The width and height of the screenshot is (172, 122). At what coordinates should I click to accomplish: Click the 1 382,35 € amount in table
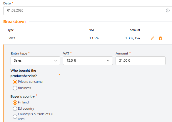[x=133, y=38]
